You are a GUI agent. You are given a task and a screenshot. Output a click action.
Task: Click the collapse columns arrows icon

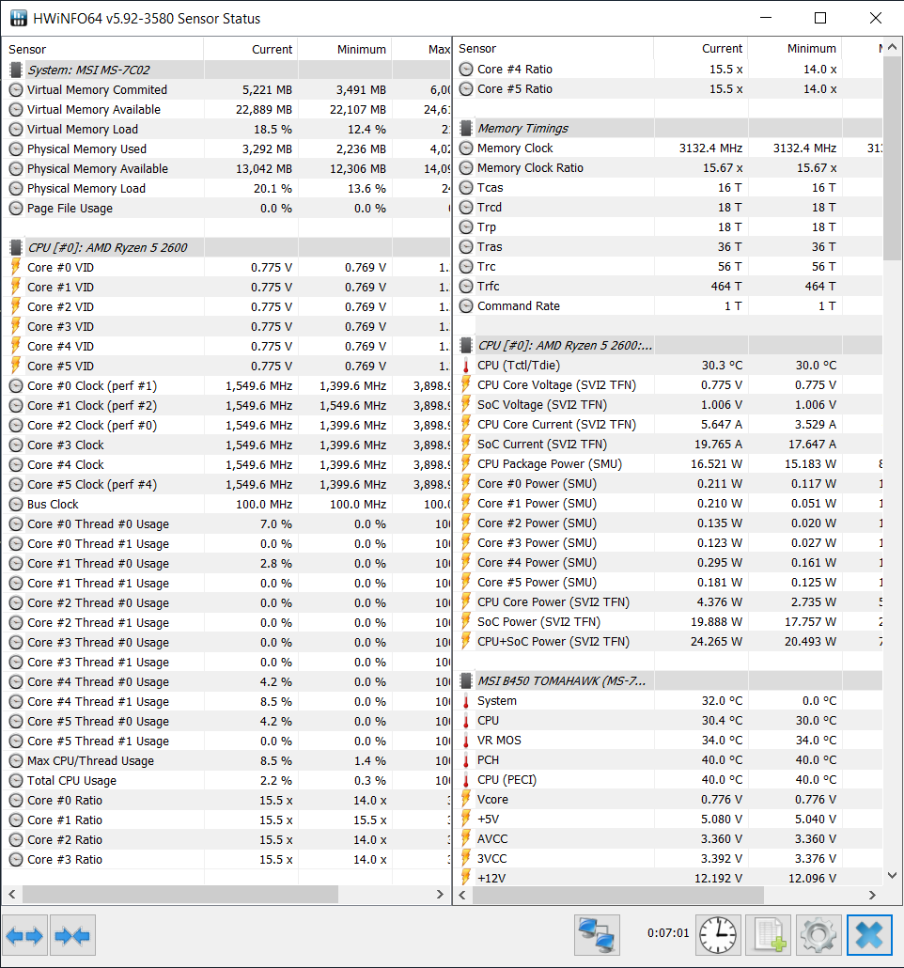[x=73, y=935]
